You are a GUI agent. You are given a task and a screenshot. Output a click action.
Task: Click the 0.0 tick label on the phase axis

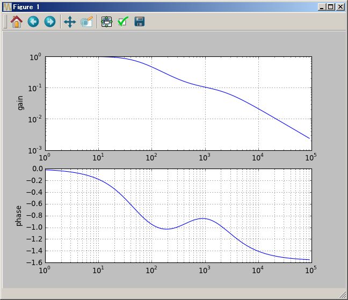pyautogui.click(x=38, y=169)
